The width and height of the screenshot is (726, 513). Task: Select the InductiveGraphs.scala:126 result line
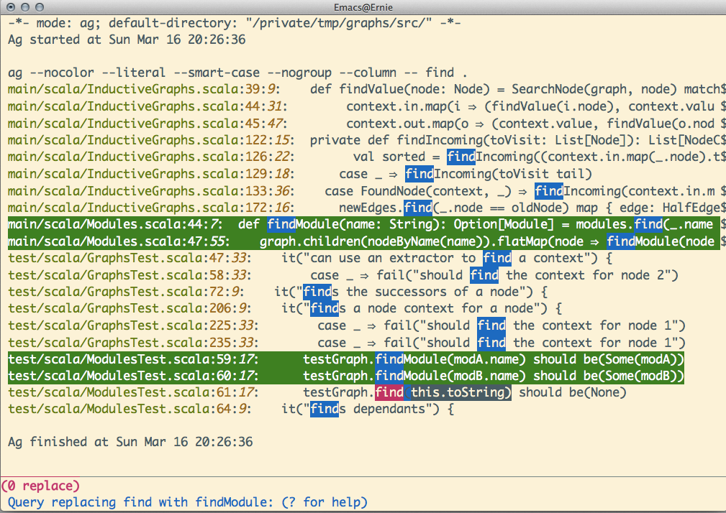point(135,157)
